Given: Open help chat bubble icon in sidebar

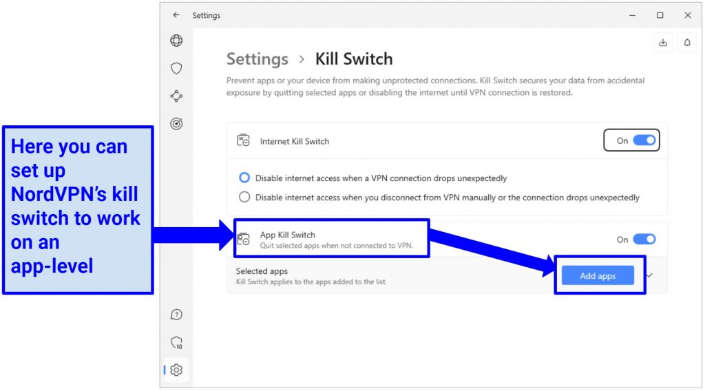Looking at the screenshot, I should coord(176,315).
